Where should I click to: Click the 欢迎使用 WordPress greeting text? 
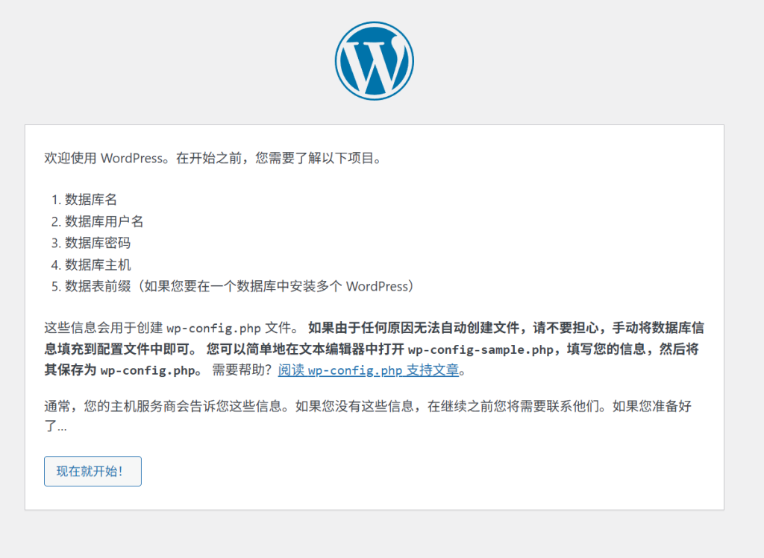tap(103, 158)
